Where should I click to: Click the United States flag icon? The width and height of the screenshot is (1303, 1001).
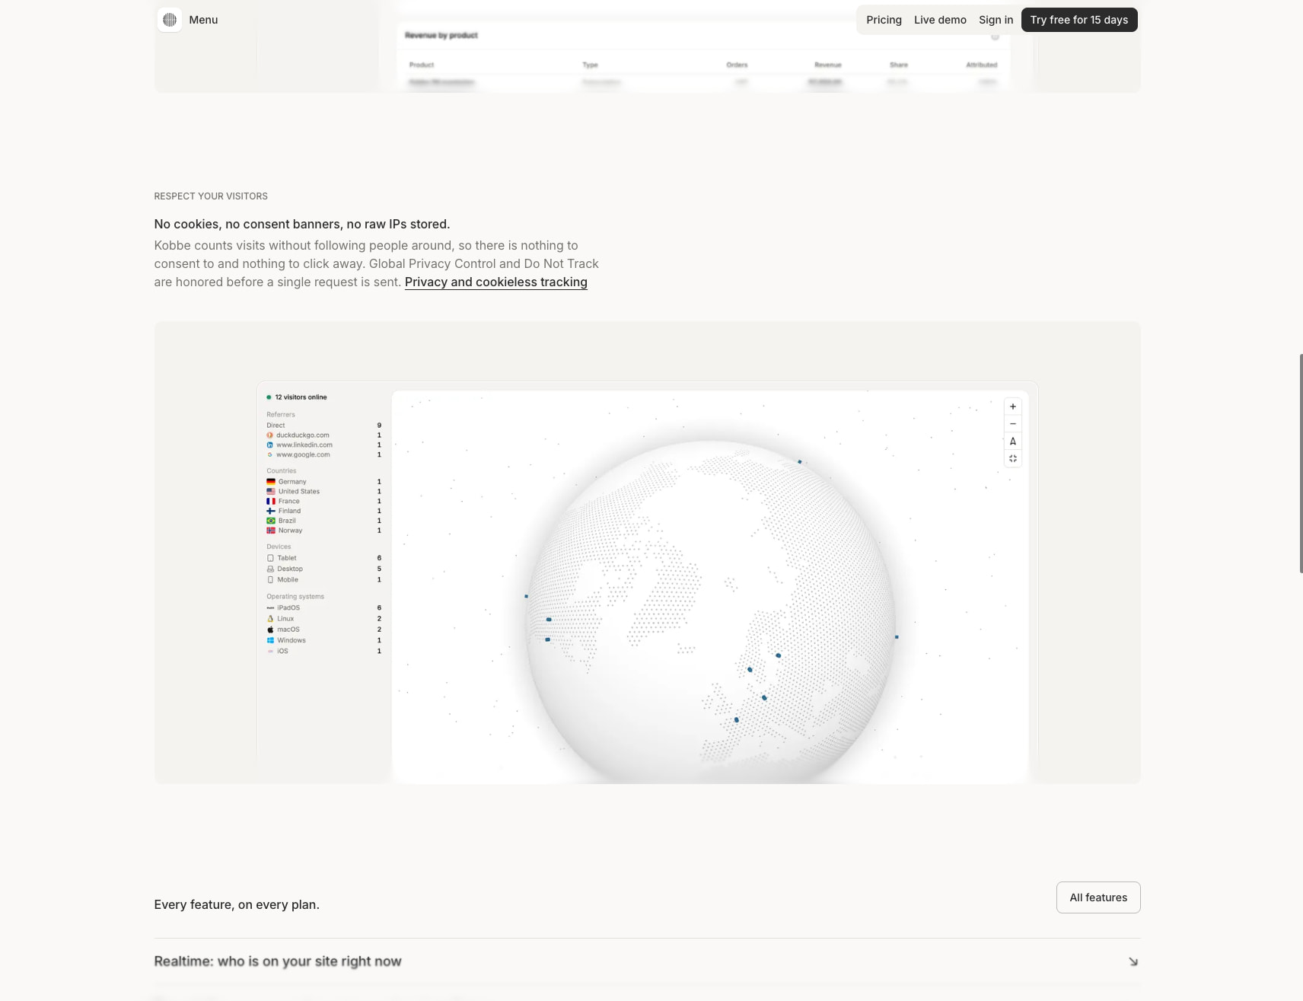271,492
